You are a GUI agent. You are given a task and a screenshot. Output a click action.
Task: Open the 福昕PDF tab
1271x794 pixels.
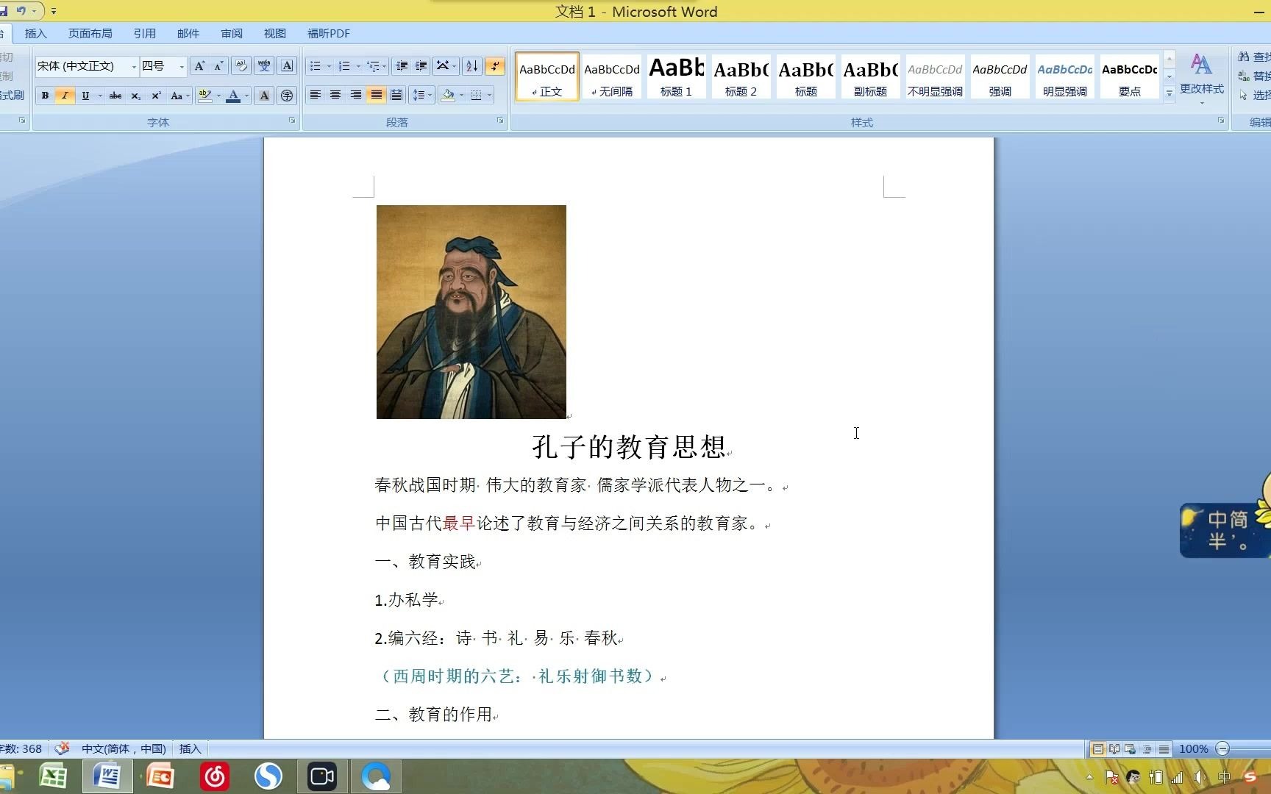[x=329, y=33]
